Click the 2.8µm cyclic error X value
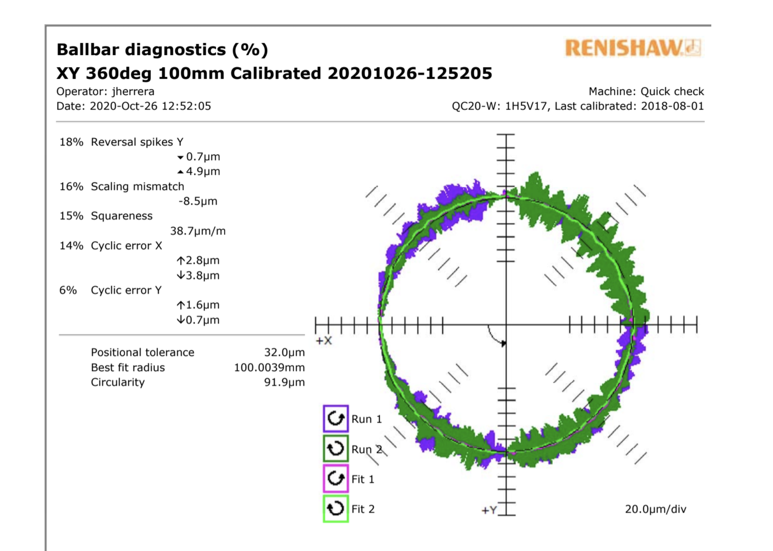Viewport: 773px width, 551px height. click(198, 261)
